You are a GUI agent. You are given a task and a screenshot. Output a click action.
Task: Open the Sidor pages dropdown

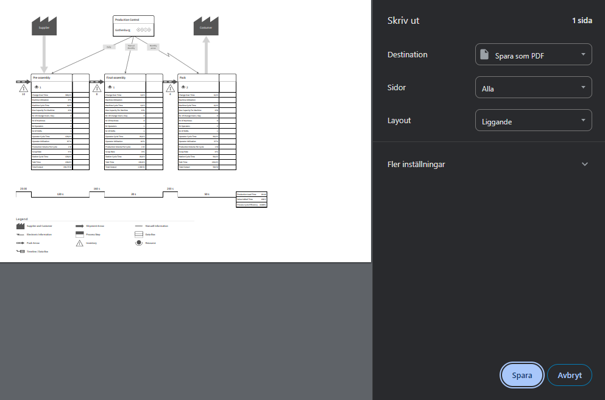533,88
